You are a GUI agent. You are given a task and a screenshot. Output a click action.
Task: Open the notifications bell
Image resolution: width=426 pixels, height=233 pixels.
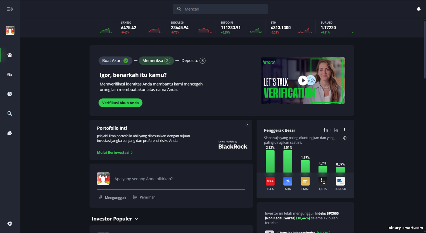coord(418,9)
